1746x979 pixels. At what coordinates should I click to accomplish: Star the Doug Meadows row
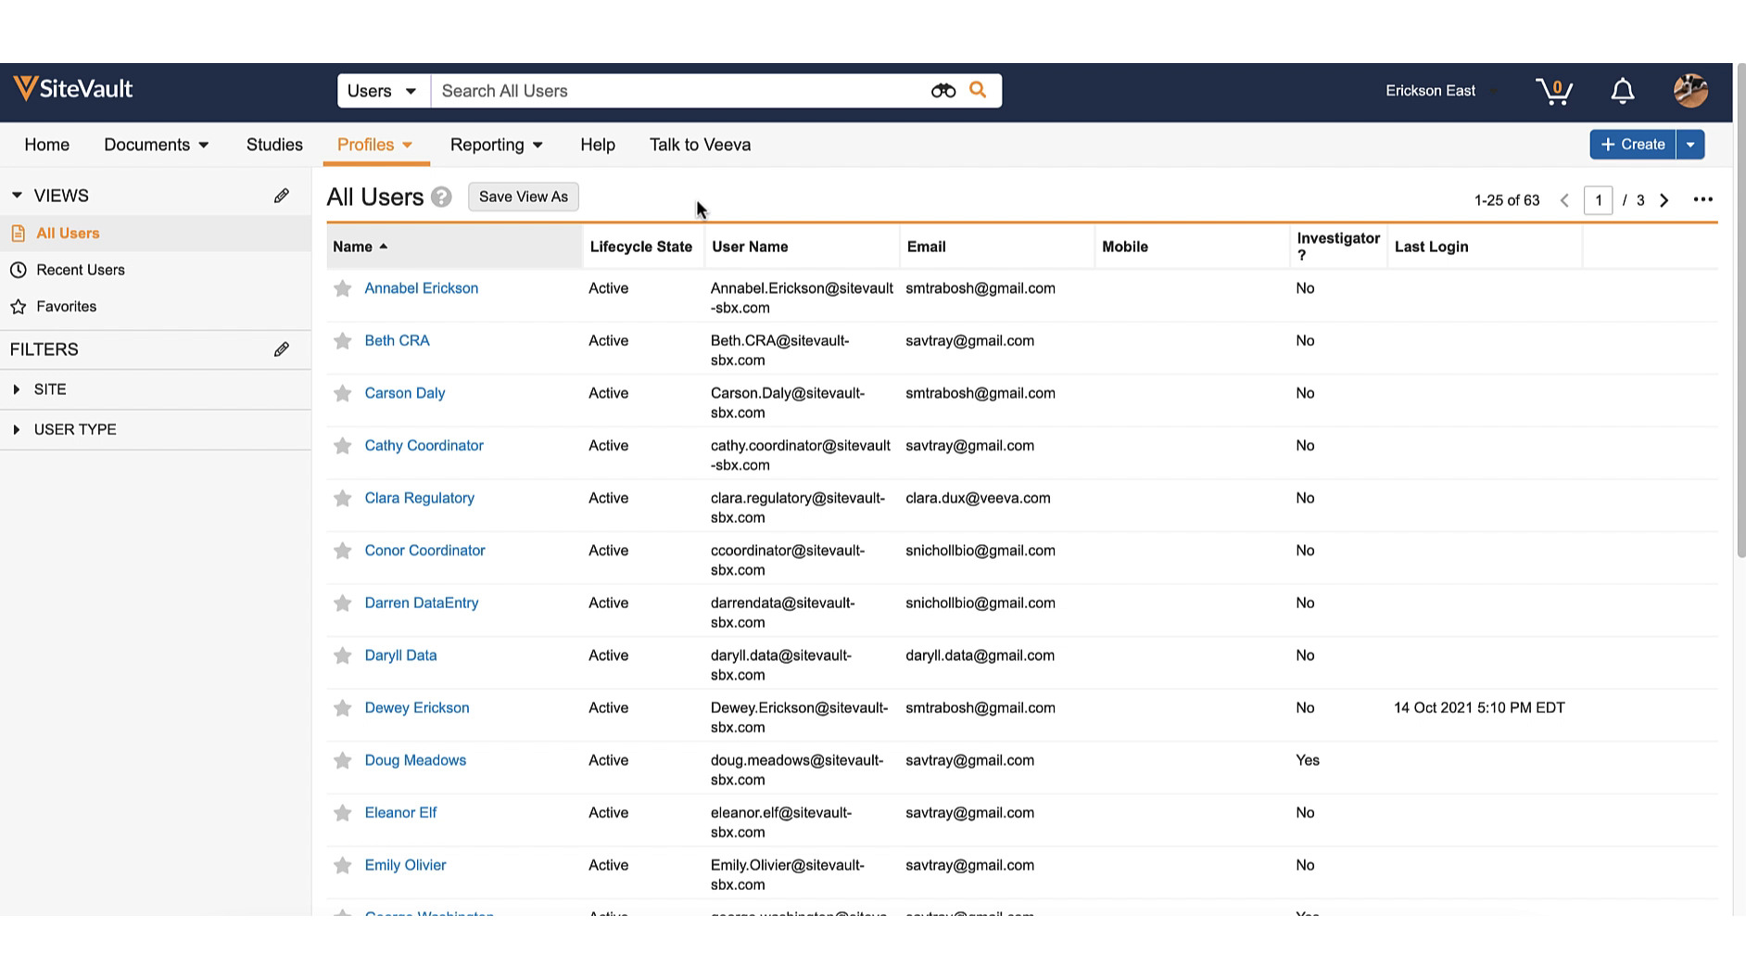pyautogui.click(x=343, y=760)
